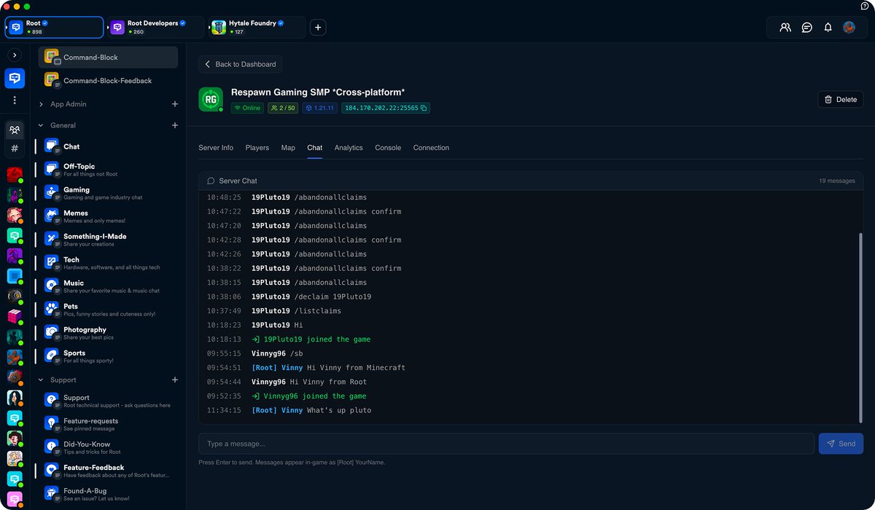Screen dimensions: 875x510
Task: Click the 2 / 50 players badge
Action: pos(283,108)
